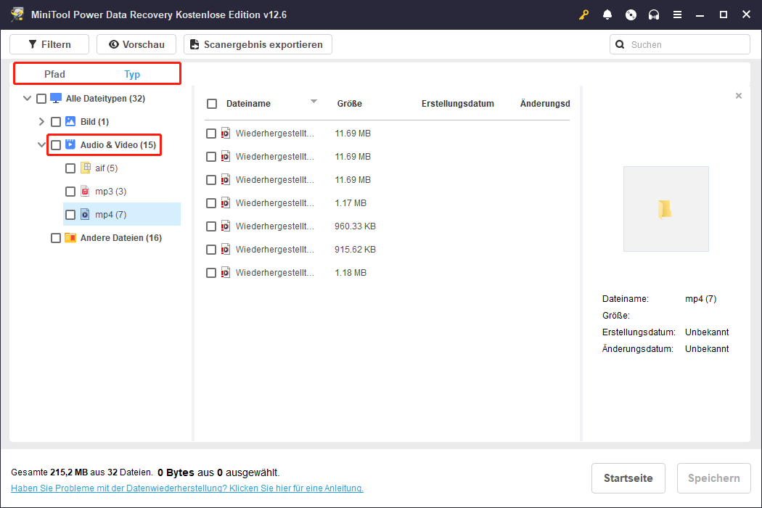Click the aif file type icon
The height and width of the screenshot is (508, 762).
click(86, 168)
